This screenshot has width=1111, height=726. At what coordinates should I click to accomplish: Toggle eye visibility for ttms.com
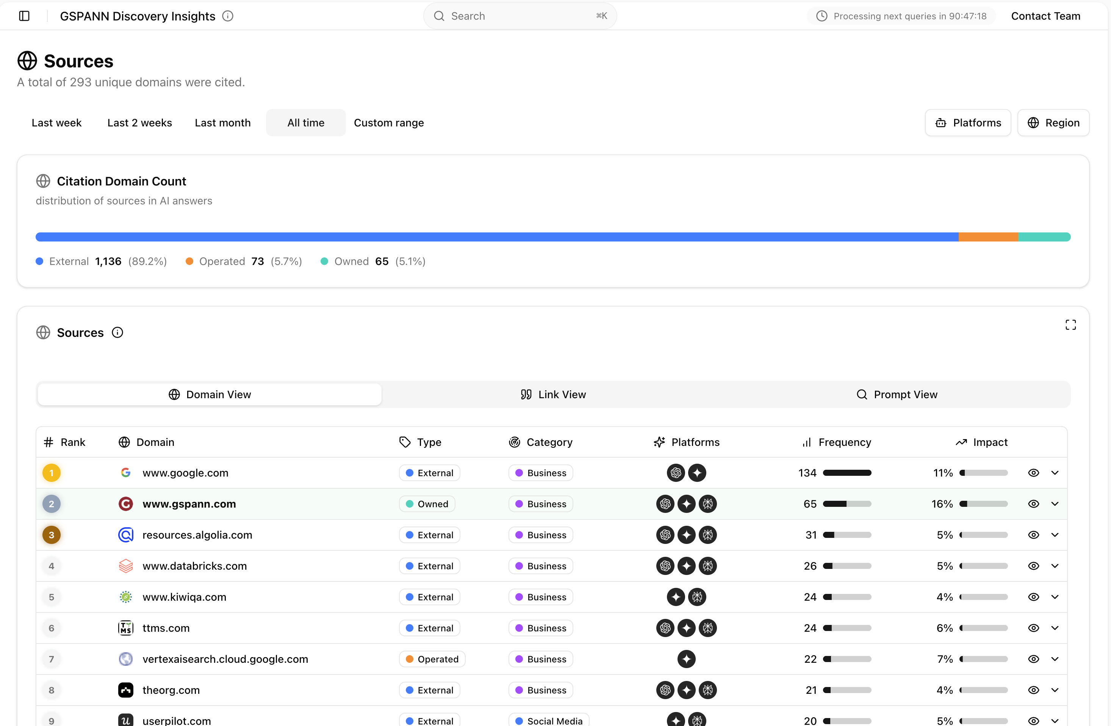[1033, 628]
